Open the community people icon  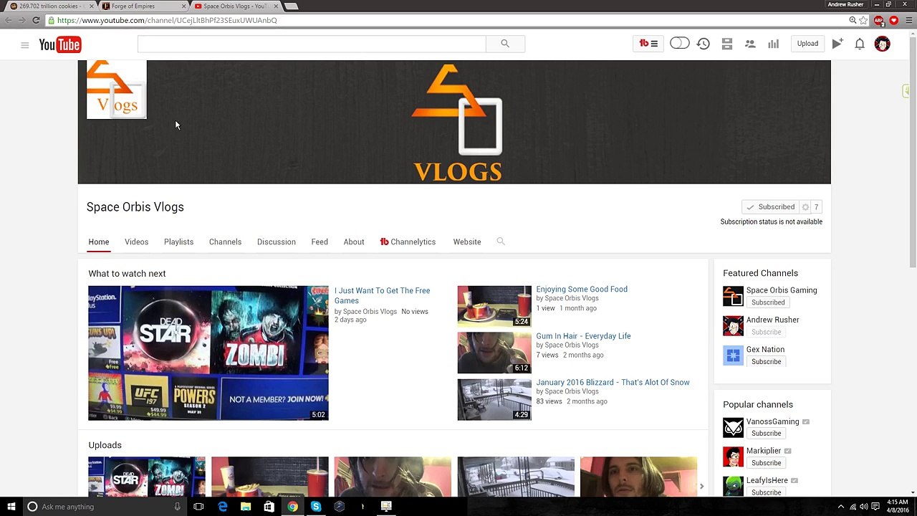click(x=750, y=44)
